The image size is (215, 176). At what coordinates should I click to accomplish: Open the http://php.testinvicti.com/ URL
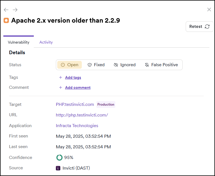tap(82, 115)
